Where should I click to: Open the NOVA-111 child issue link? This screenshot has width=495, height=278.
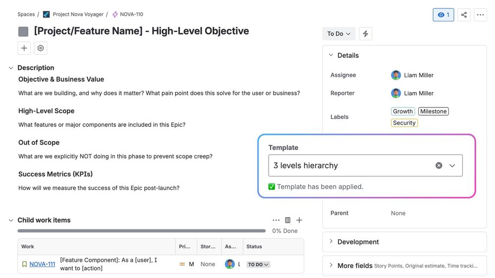42,264
